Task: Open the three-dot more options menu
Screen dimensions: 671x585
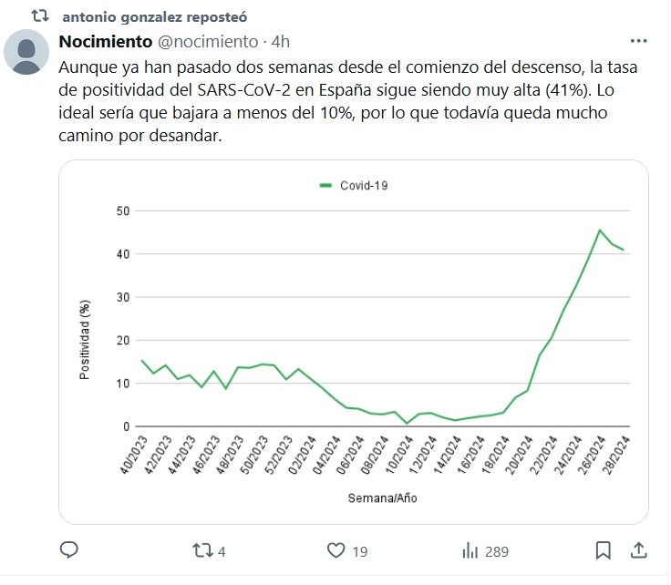Action: (x=639, y=42)
